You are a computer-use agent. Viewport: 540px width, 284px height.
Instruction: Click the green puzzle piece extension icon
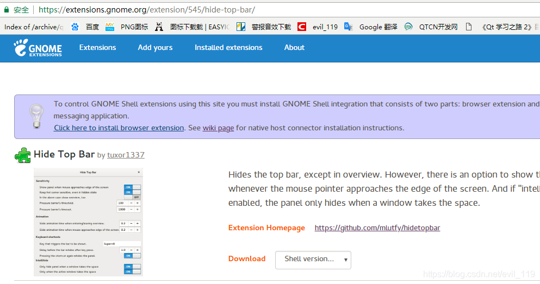click(x=23, y=155)
